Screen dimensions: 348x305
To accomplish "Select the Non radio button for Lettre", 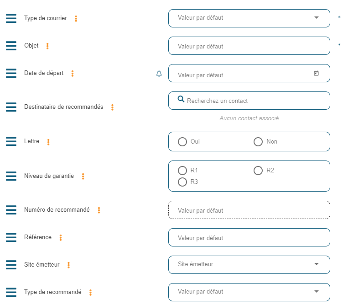I will 258,142.
